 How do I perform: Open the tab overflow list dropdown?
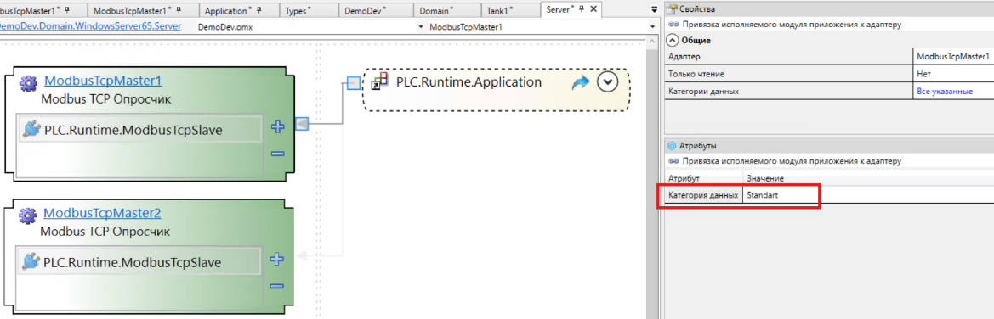pos(655,9)
